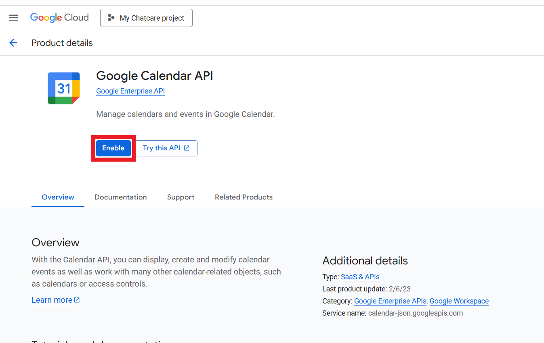The height and width of the screenshot is (343, 544).
Task: Click the Google Calendar API logo
Action: tap(64, 88)
